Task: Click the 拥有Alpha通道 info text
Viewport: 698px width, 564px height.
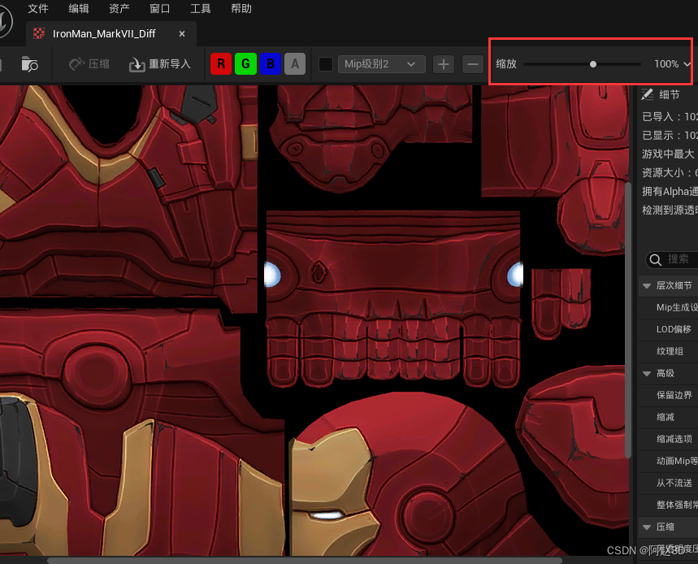Action: click(x=670, y=192)
